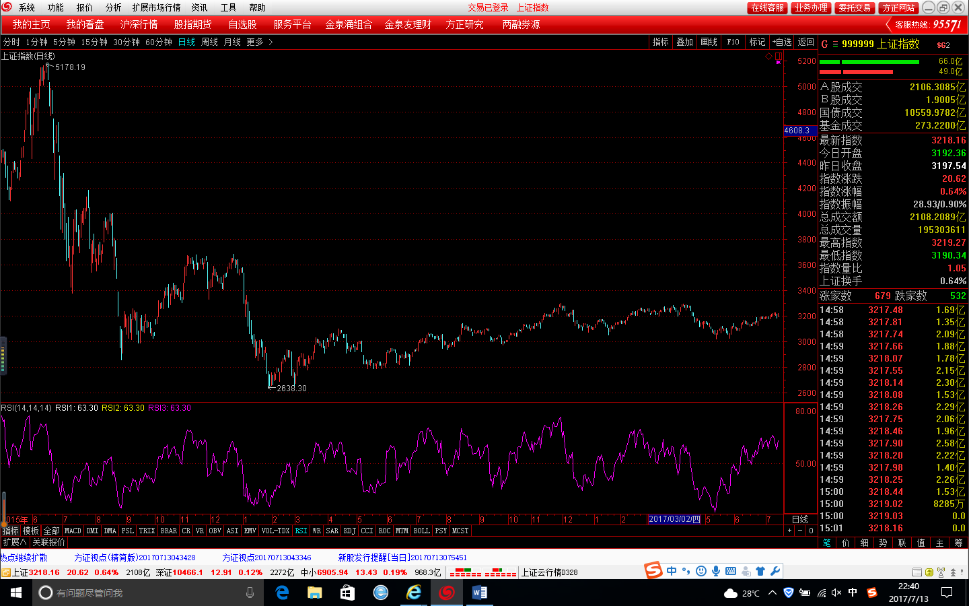
Task: Open Windows action center notifications
Action: (947, 593)
